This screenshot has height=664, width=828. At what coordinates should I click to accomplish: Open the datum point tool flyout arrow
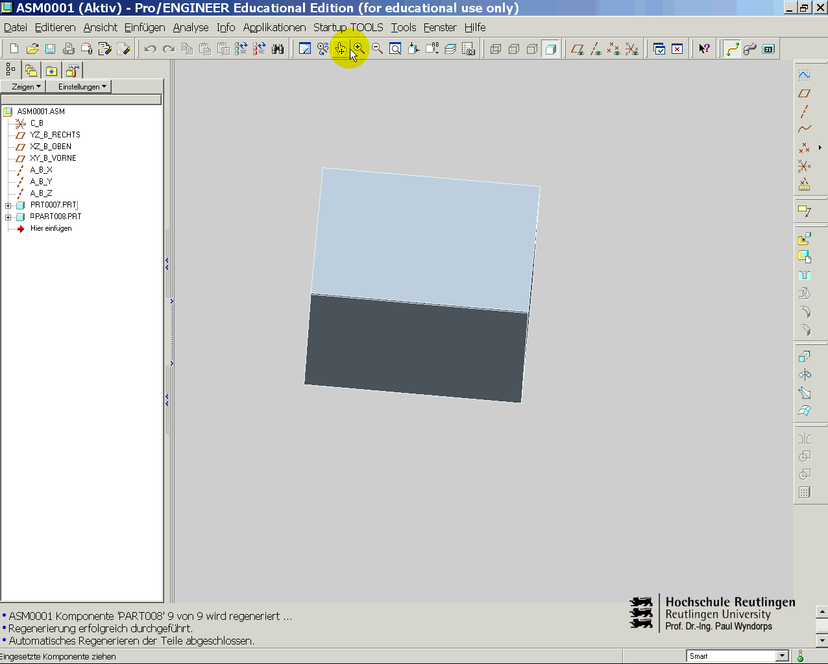(820, 148)
